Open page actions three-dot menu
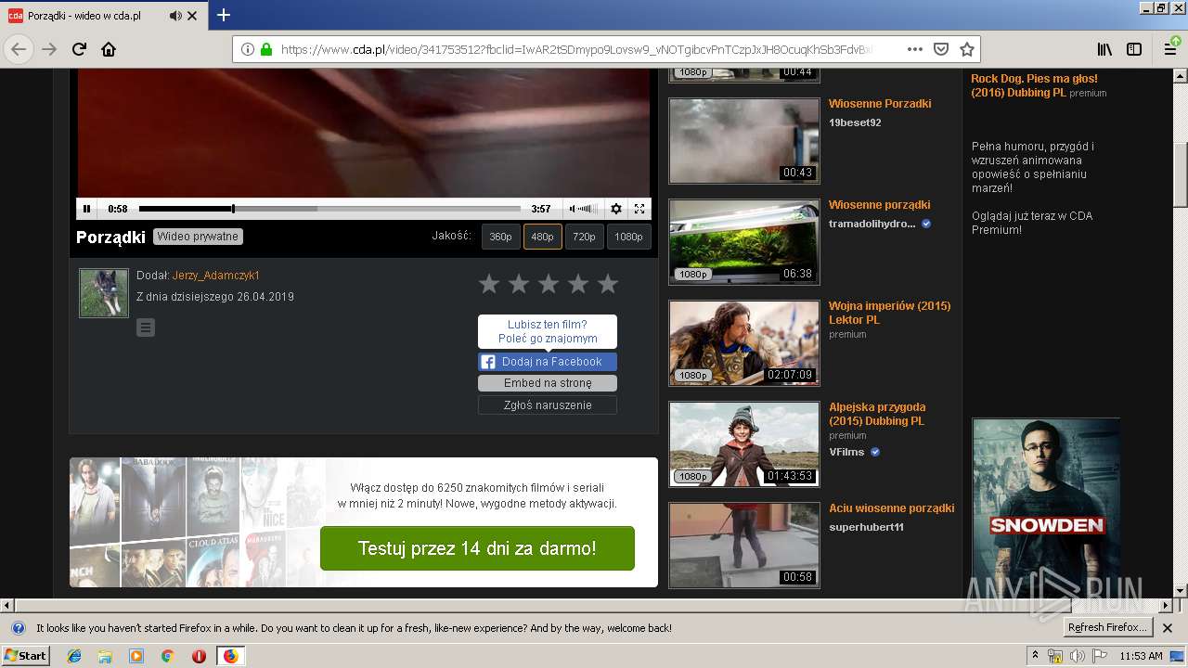 (915, 49)
